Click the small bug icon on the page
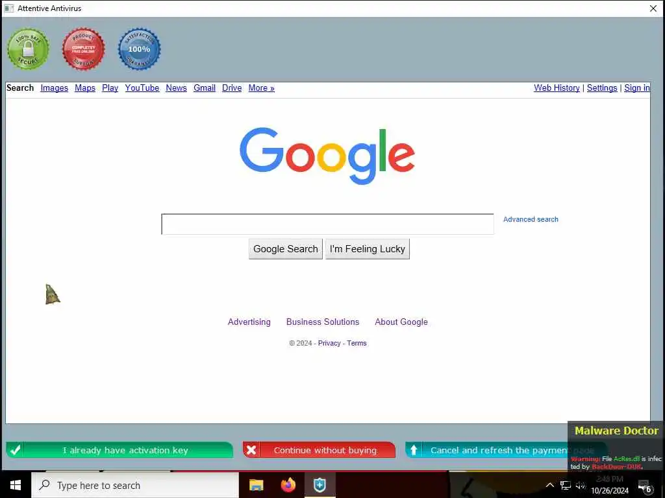Image resolution: width=665 pixels, height=498 pixels. pyautogui.click(x=53, y=294)
